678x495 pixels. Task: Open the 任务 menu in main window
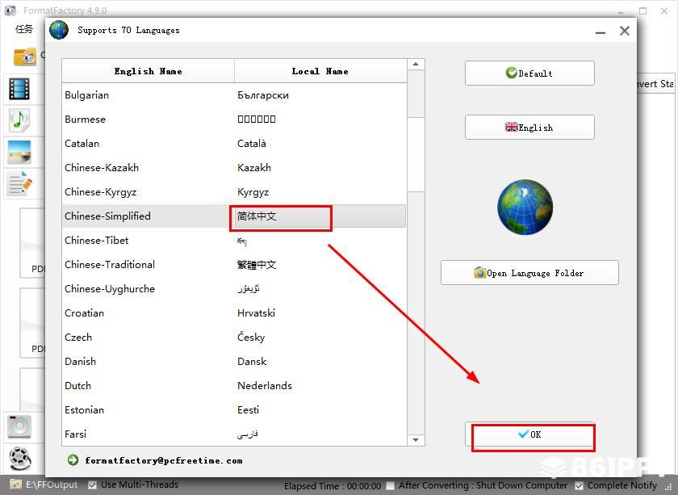coord(24,29)
